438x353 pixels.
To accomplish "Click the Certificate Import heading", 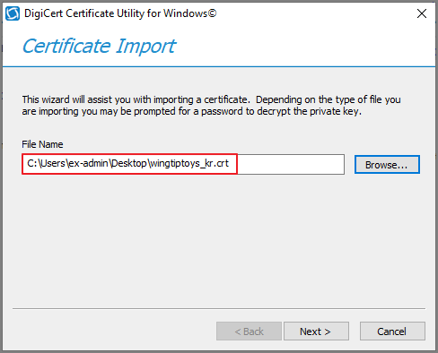I will point(99,46).
